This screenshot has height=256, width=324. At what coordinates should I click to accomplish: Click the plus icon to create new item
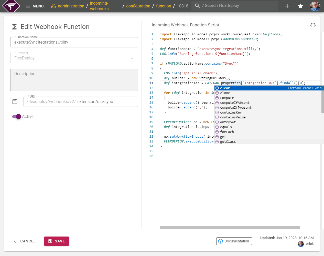point(287,6)
